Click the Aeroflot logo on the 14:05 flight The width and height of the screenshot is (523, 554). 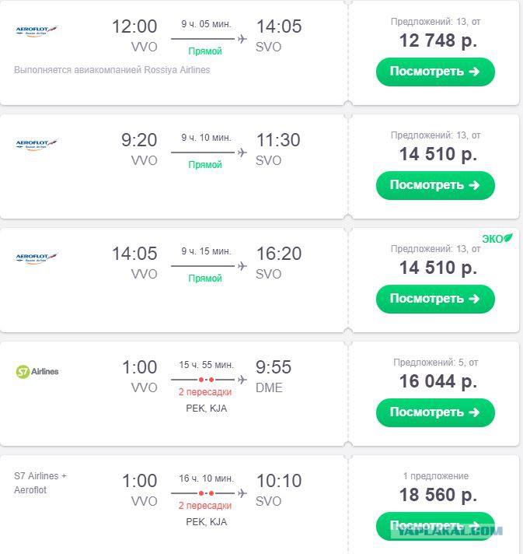click(x=37, y=258)
